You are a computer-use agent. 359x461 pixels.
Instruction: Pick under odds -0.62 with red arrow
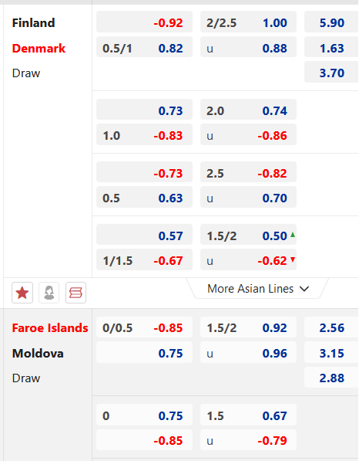pyautogui.click(x=248, y=259)
